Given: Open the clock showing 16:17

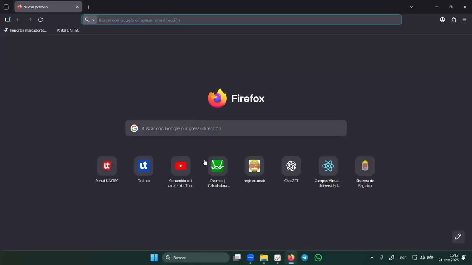Looking at the screenshot, I should (x=448, y=258).
